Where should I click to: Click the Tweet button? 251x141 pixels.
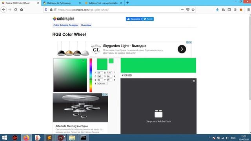point(148,19)
